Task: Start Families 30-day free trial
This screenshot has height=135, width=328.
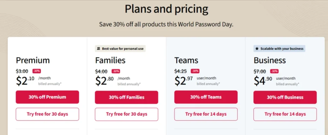Action: pyautogui.click(x=127, y=114)
